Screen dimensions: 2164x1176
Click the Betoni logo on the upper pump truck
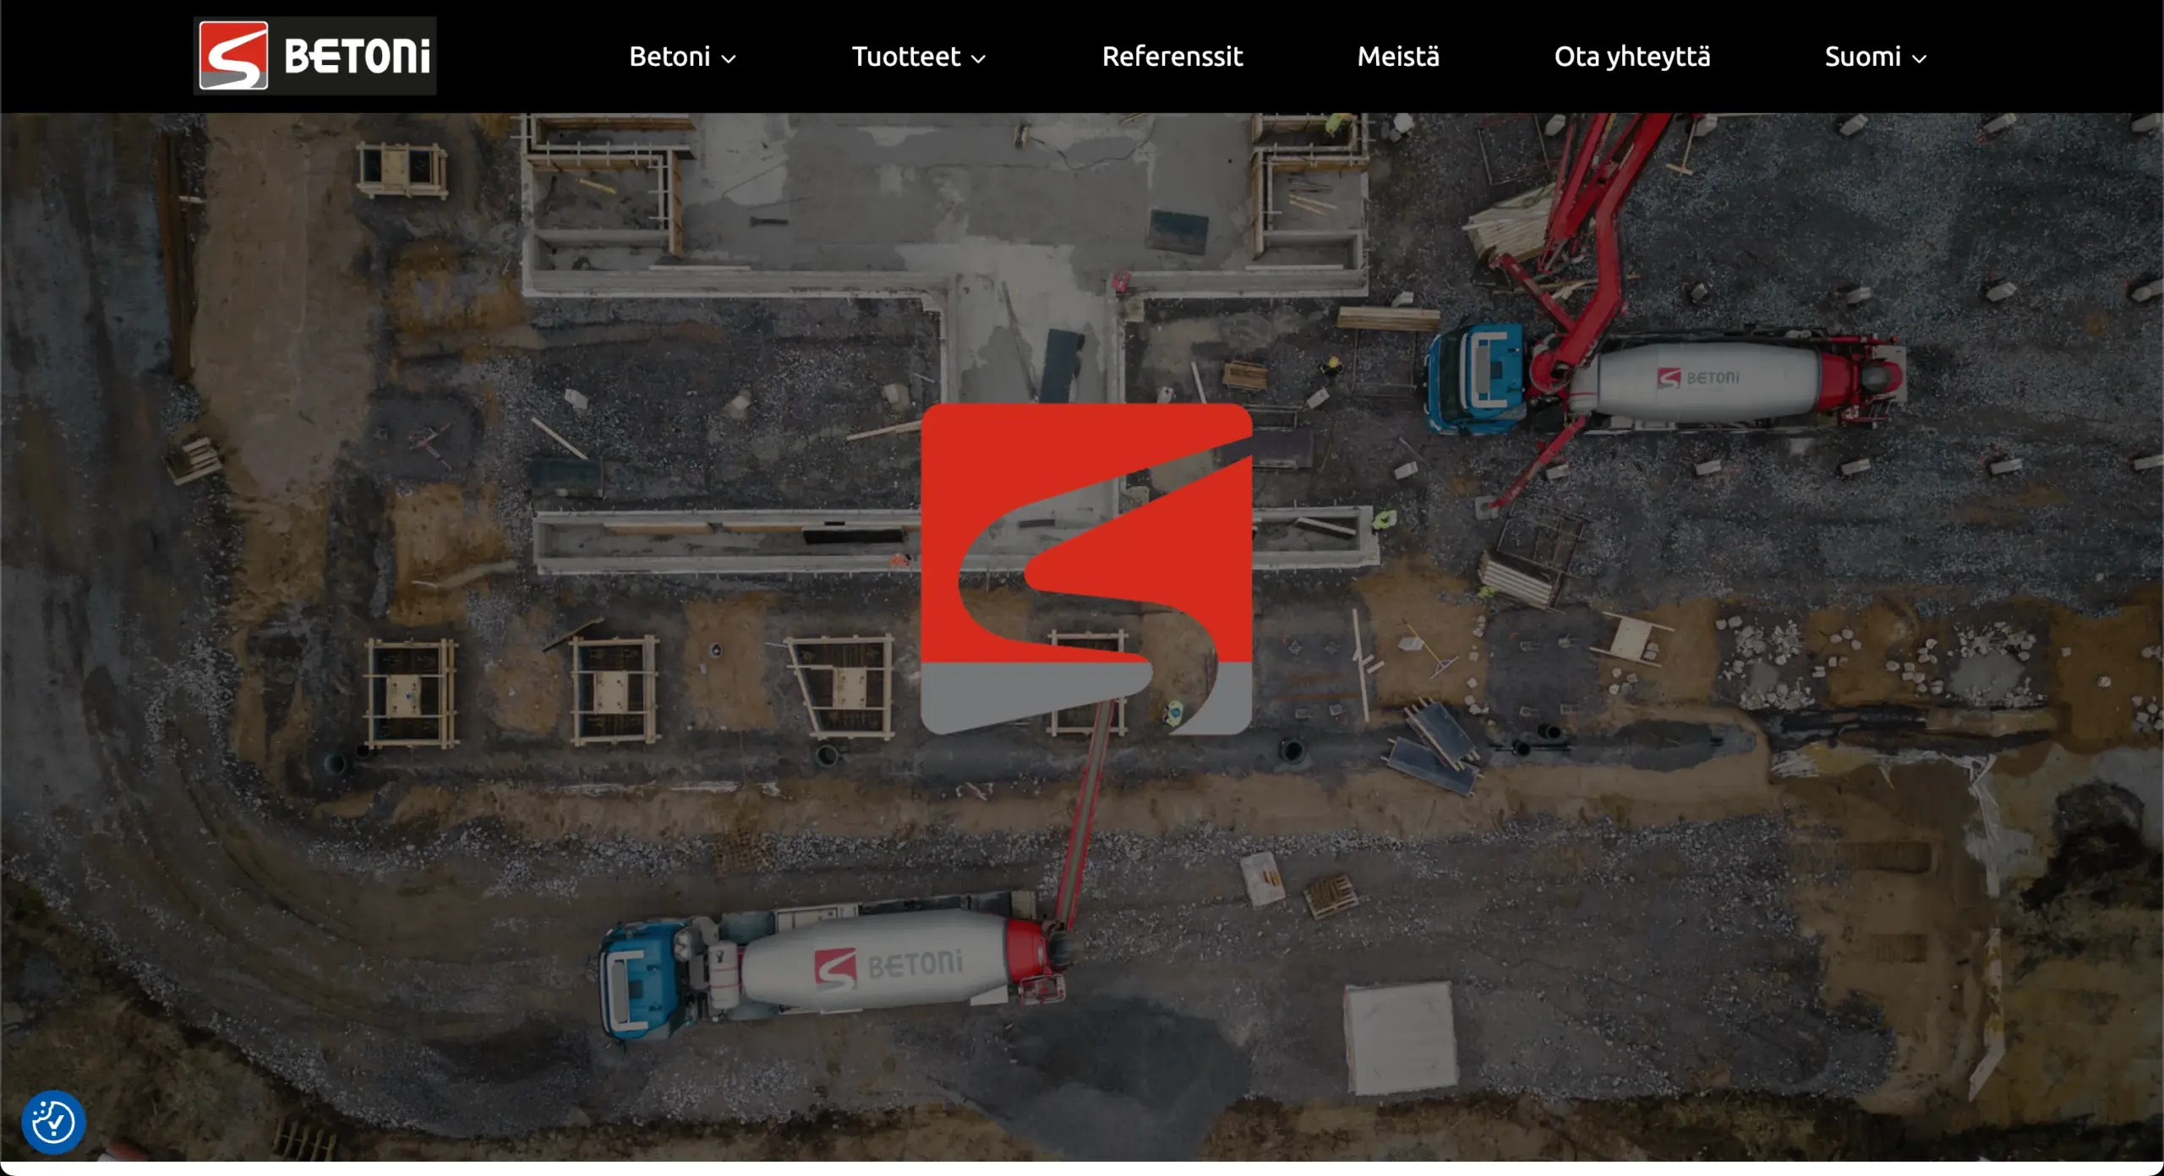click(x=1699, y=378)
